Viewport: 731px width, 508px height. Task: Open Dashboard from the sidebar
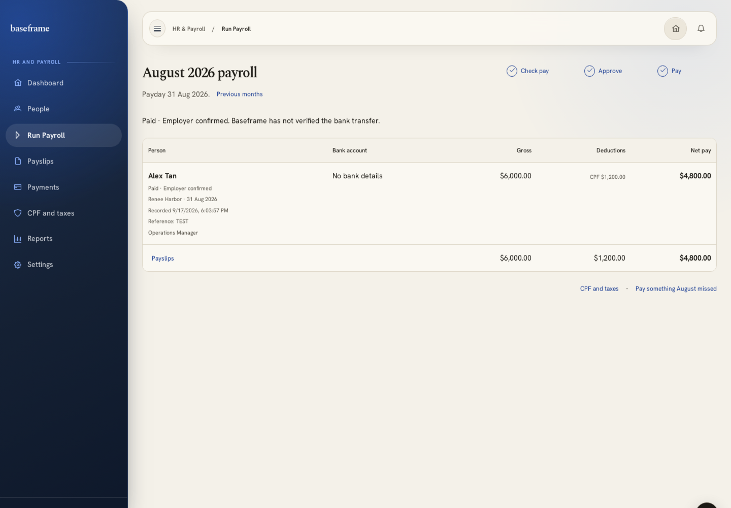point(63,83)
